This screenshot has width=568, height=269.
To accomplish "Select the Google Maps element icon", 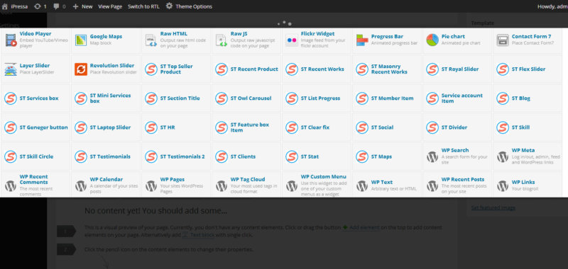I will click(x=81, y=40).
